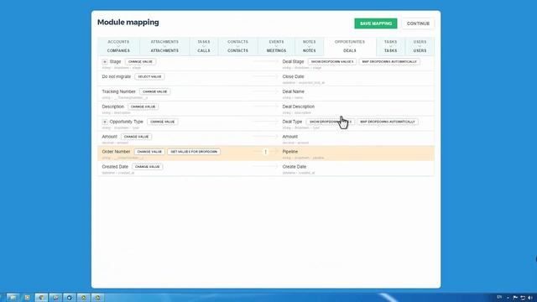
Task: Change value of Amount field
Action: (136, 137)
